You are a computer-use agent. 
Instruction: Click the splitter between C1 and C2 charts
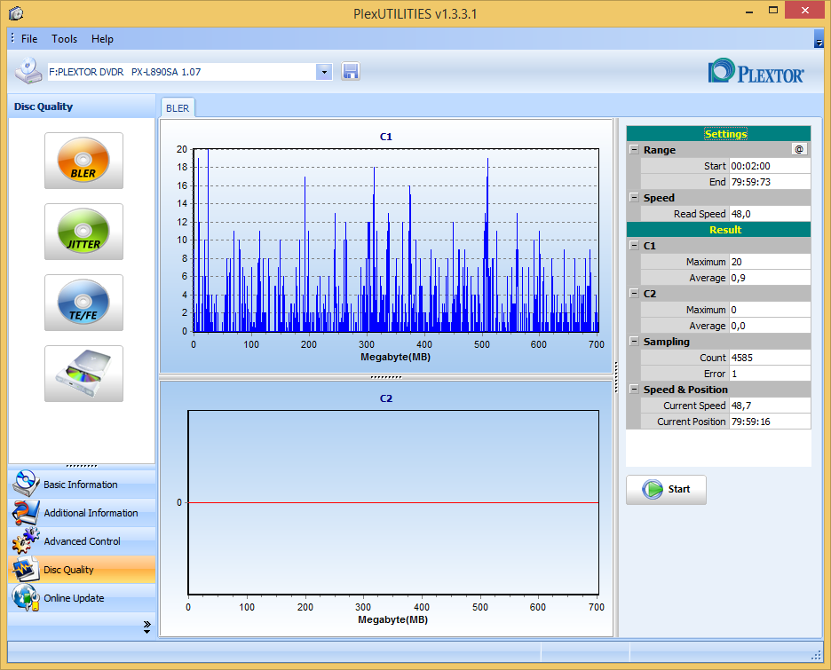[386, 377]
